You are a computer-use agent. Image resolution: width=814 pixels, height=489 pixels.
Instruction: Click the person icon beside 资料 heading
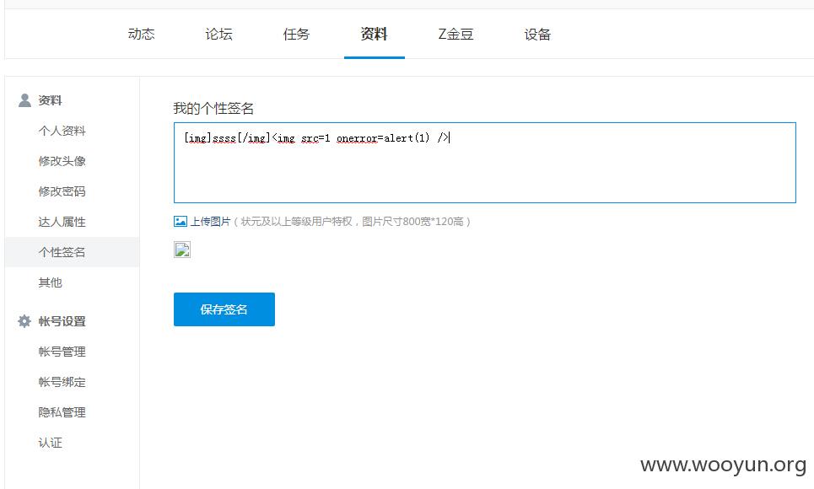[x=24, y=100]
